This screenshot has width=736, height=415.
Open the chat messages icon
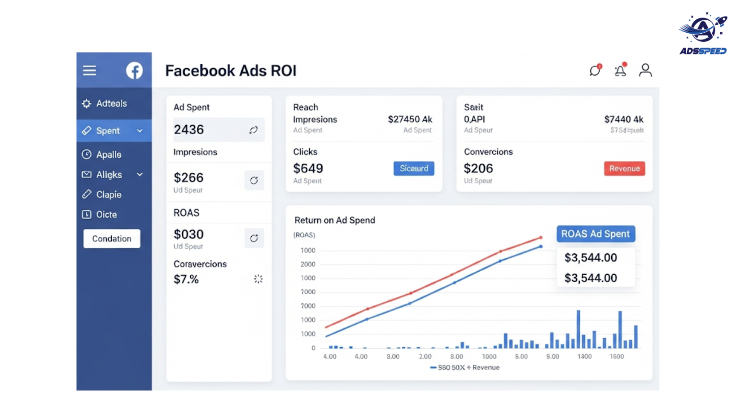pos(595,70)
